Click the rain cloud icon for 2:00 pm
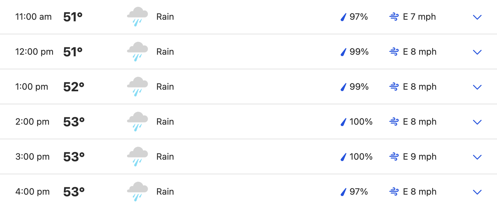 pyautogui.click(x=137, y=121)
